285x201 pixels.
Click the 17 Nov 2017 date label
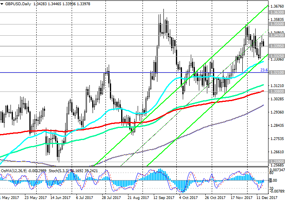tap(241, 197)
